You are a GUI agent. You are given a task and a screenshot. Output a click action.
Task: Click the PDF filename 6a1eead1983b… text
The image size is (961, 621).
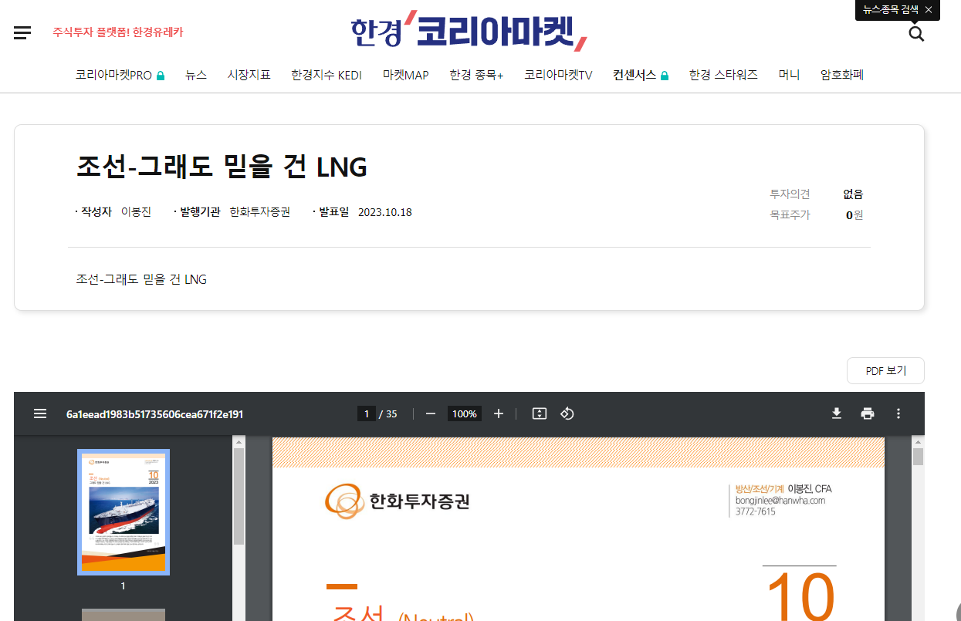coord(155,414)
